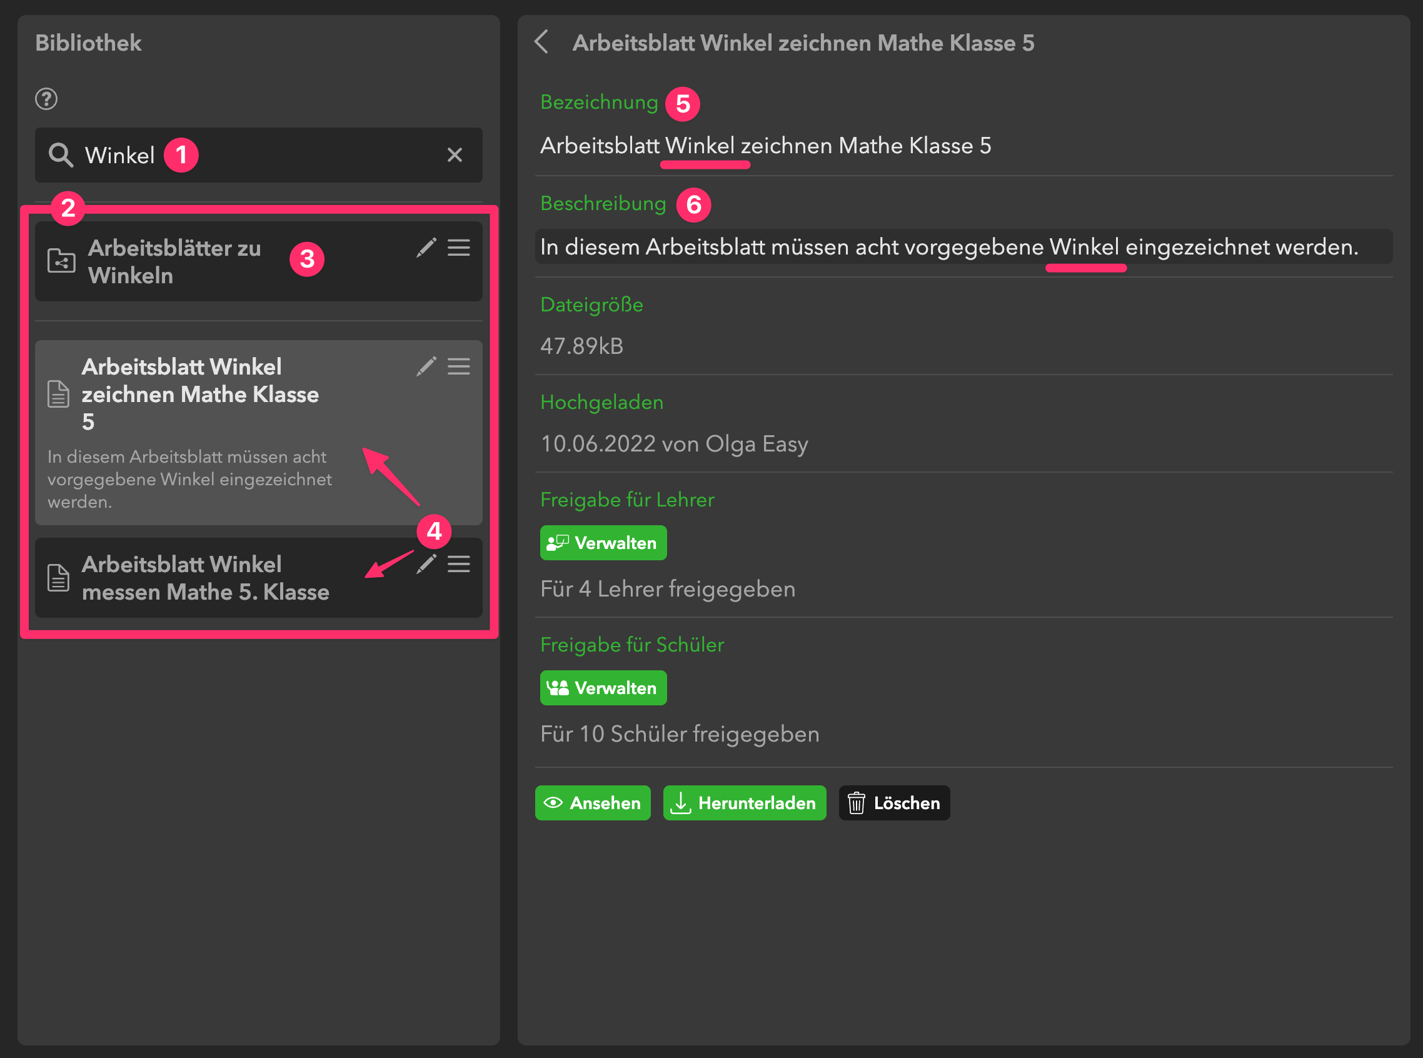Open the menu for Winkel zeichnen item

[458, 366]
